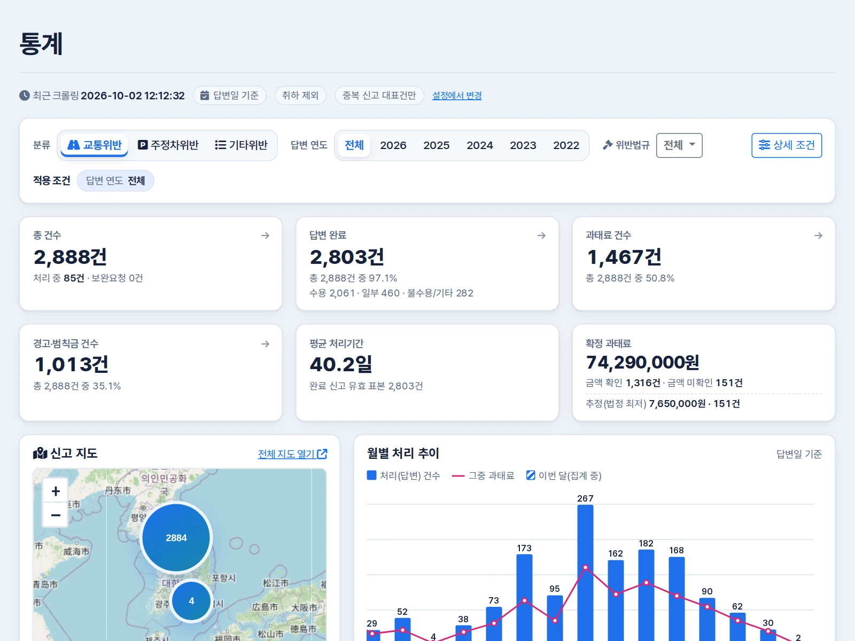The image size is (855, 641).
Task: Zoom out the map with minus button
Action: tap(56, 515)
